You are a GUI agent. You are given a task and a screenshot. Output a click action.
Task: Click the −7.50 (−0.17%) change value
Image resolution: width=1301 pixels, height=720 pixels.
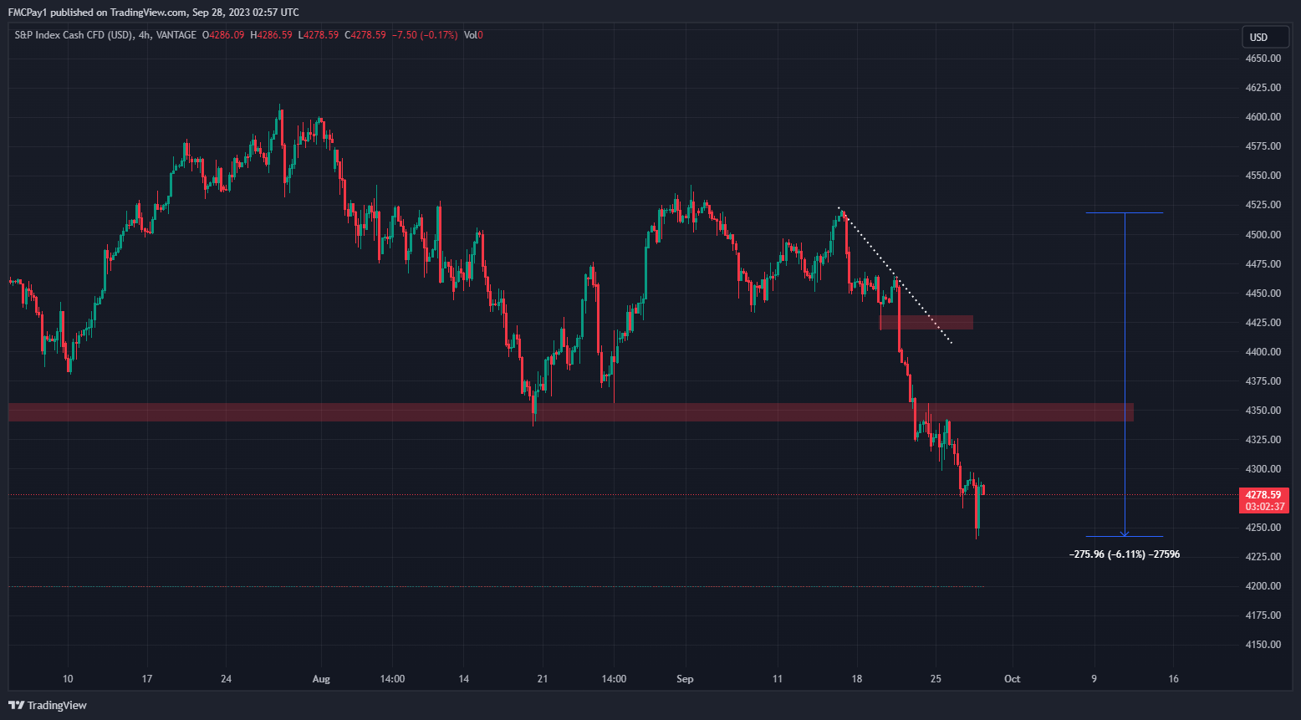424,35
